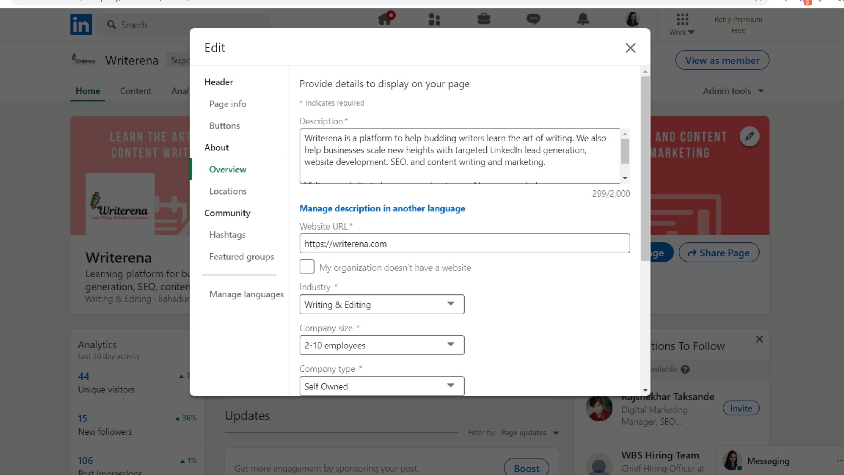Screen dimensions: 844x475
Task: Click description box scroll down arrow
Action: pos(625,178)
